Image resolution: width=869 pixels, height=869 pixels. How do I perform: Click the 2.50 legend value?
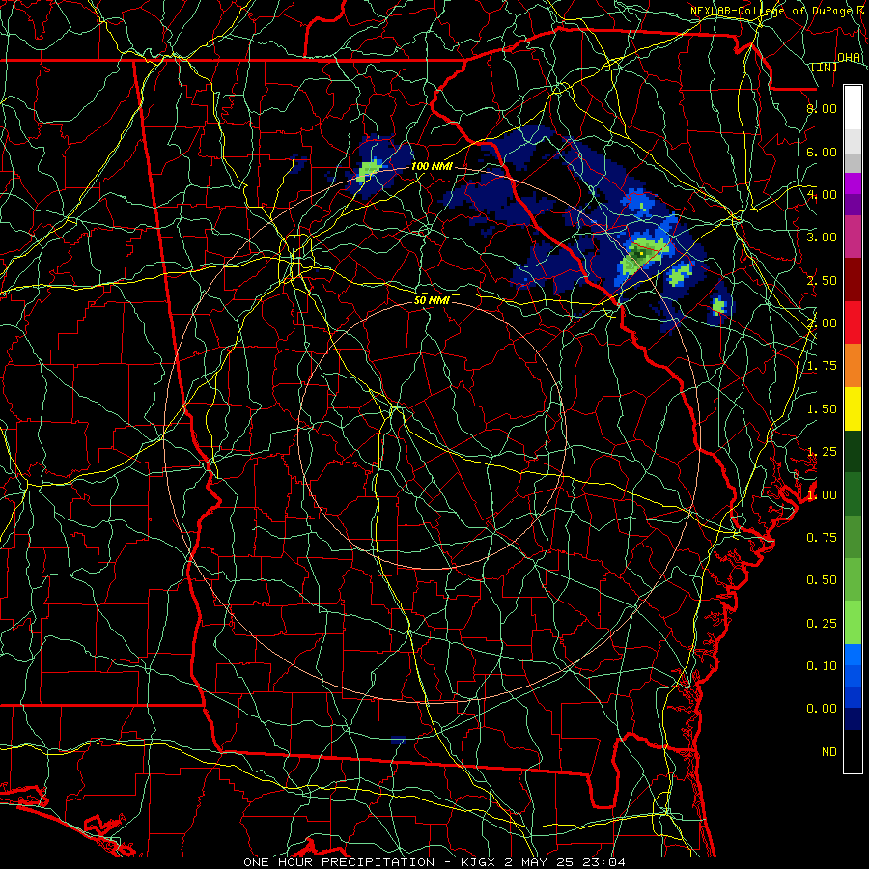pos(822,280)
